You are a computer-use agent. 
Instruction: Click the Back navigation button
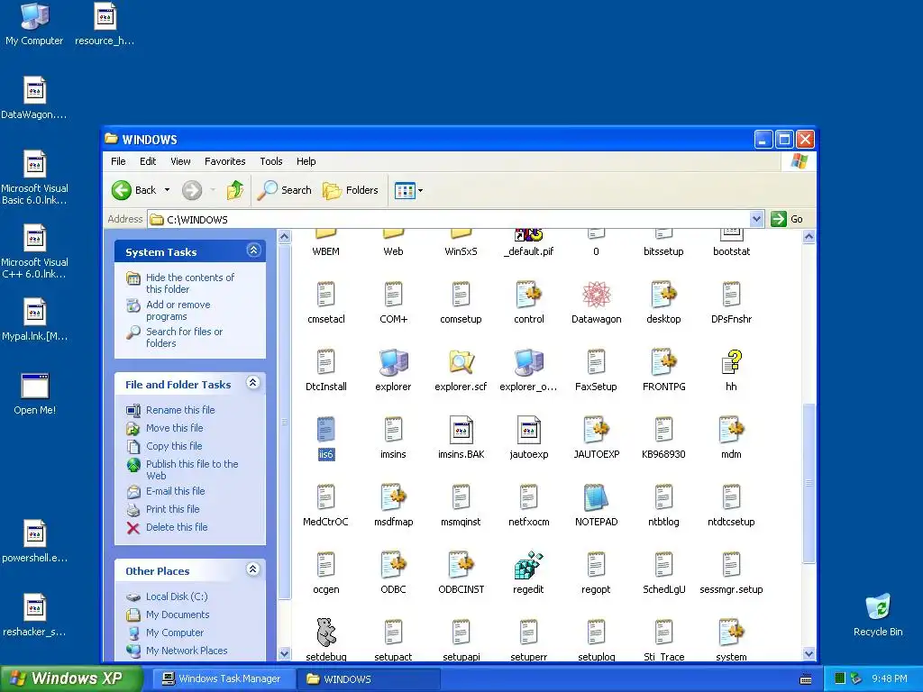pos(135,190)
